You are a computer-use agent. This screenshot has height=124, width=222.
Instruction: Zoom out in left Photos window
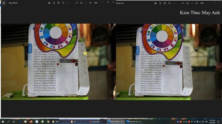pyautogui.click(x=86, y=3)
